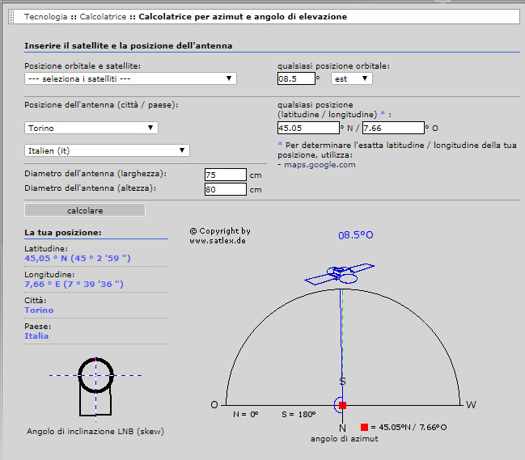This screenshot has height=460, width=525.
Task: Click the www.satlex.de copyright text
Action: click(x=218, y=241)
